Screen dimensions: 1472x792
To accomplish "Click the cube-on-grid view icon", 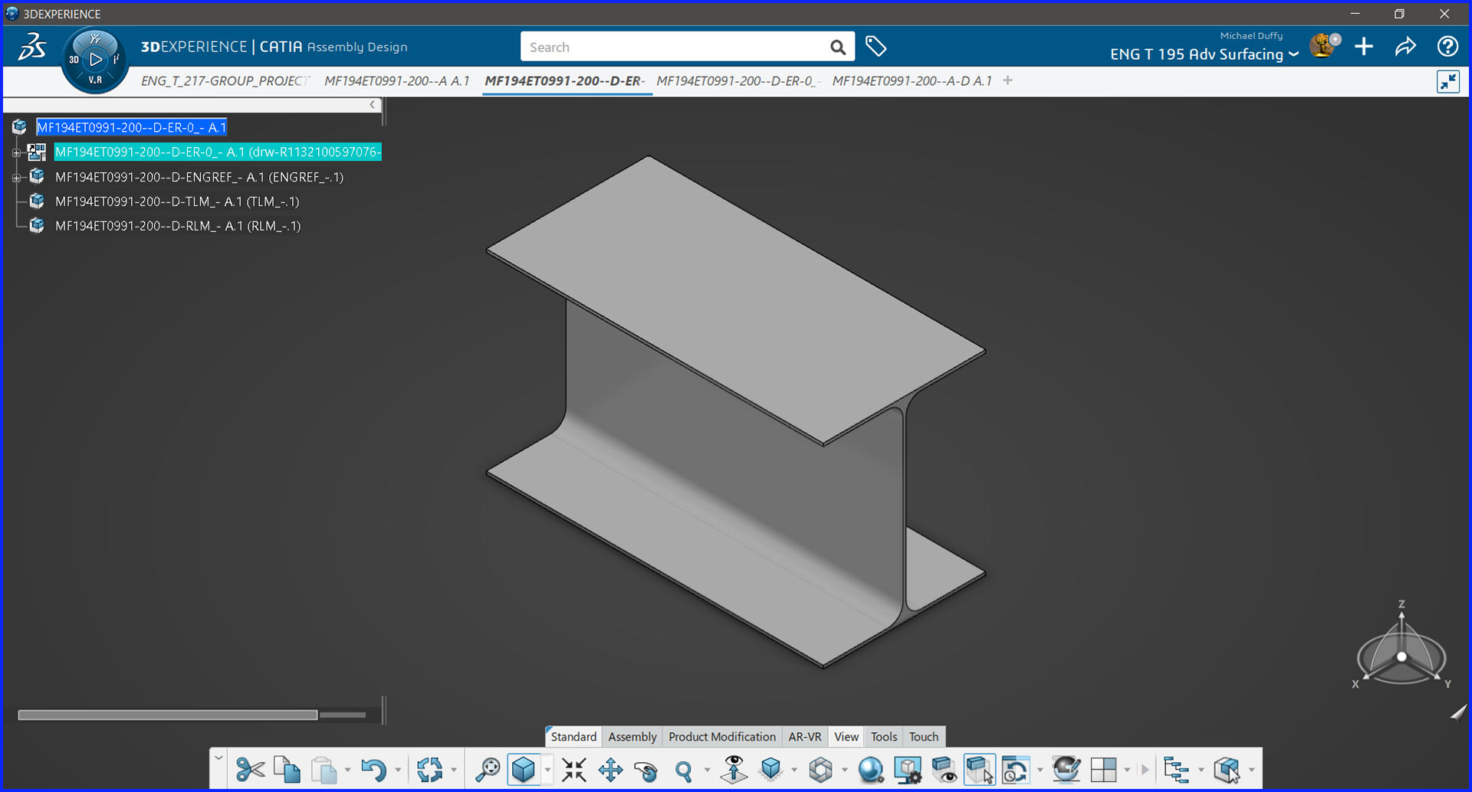I will coord(770,770).
